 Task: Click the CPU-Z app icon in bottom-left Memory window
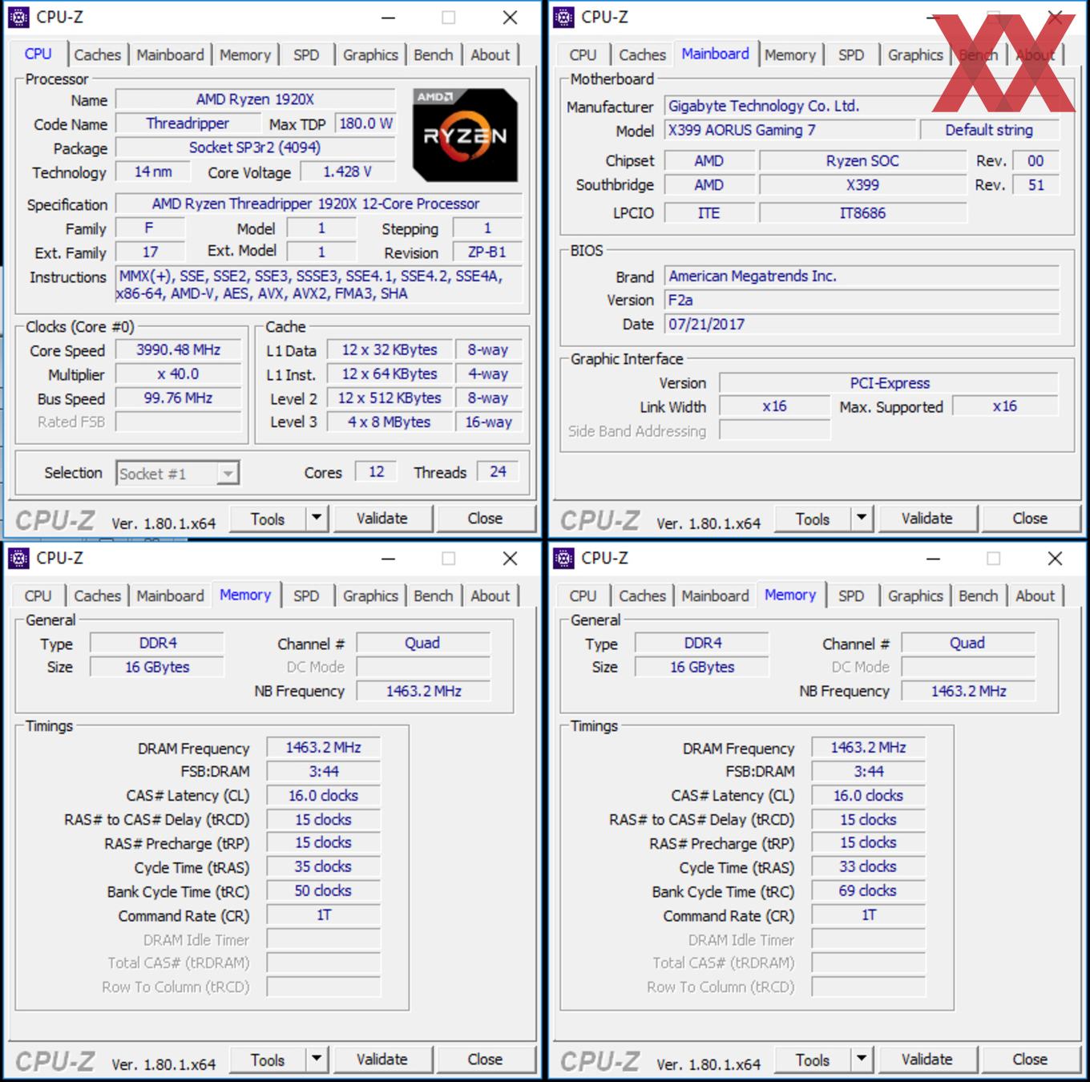(x=18, y=558)
